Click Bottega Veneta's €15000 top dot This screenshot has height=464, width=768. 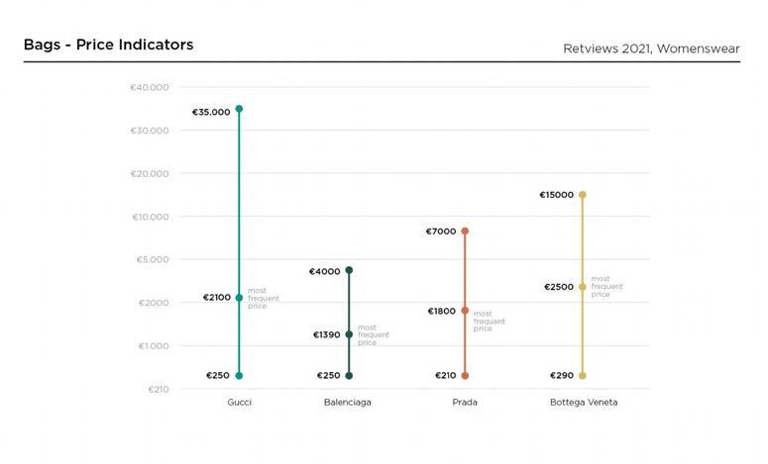[583, 195]
